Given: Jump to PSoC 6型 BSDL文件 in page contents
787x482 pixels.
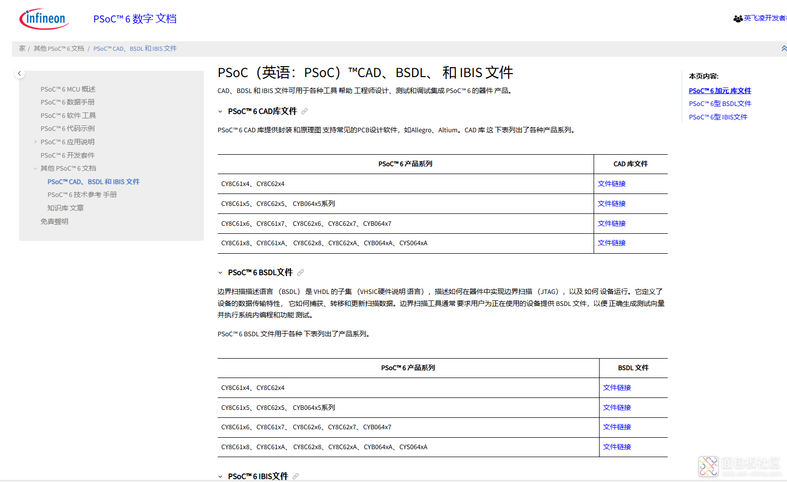Looking at the screenshot, I should tap(720, 103).
